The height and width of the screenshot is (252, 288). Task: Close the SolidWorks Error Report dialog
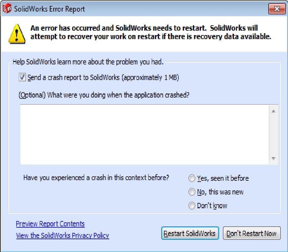277,9
